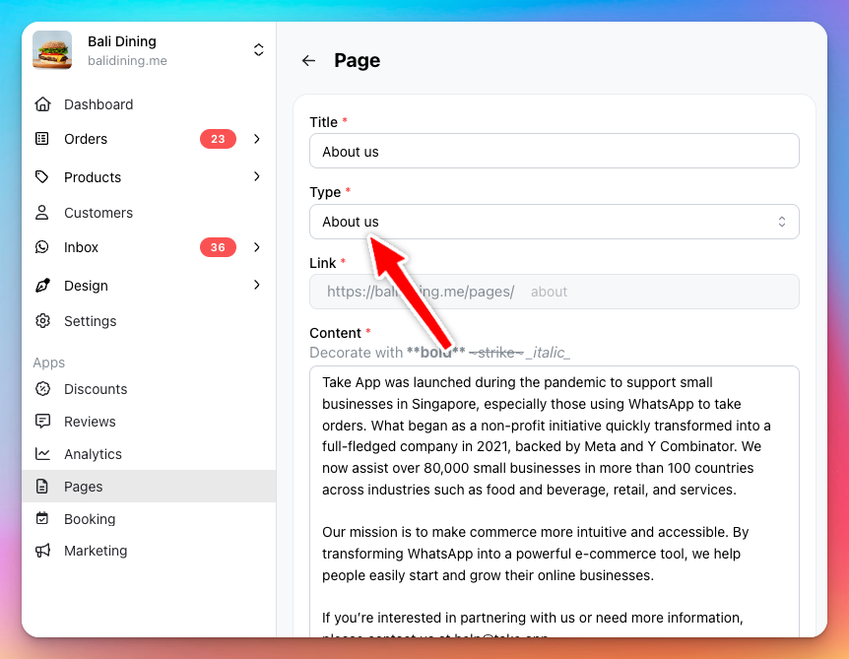Click the Marketing megaphone icon
The height and width of the screenshot is (659, 849).
pos(42,551)
